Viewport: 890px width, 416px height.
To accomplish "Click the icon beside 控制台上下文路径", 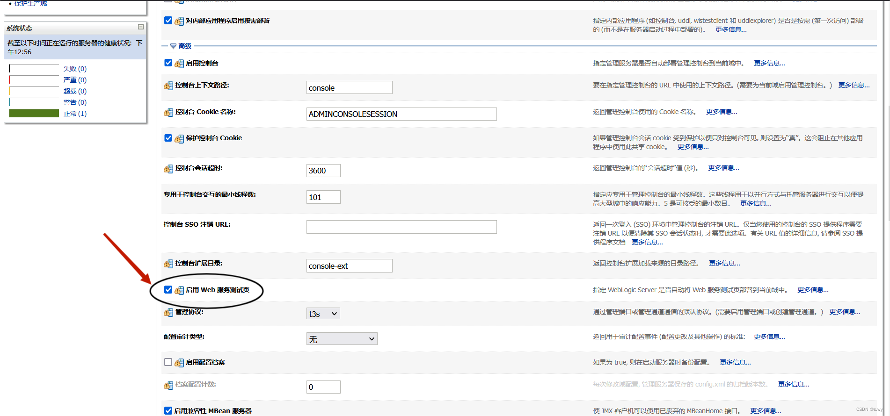I will 168,86.
